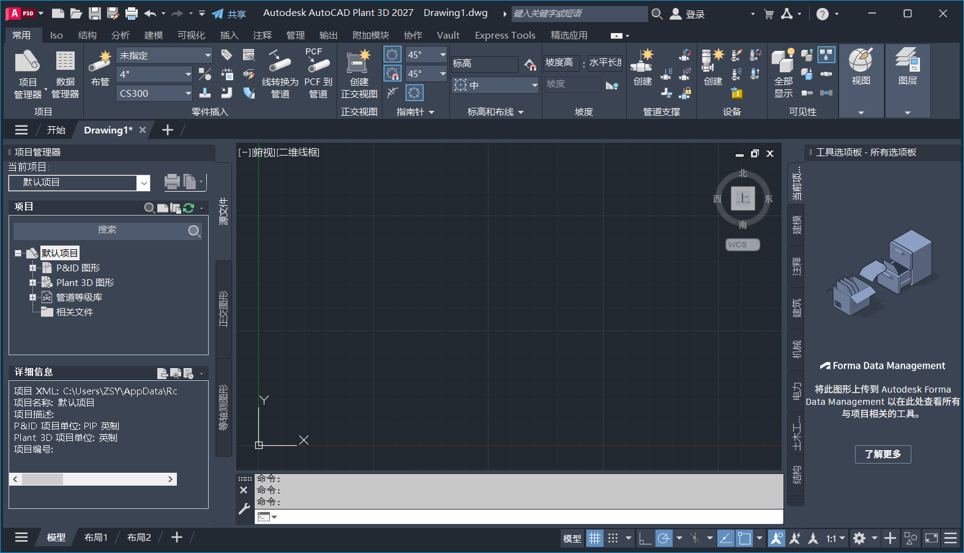Screen dimensions: 964x553
Task: Toggle snap mode dotted grid in status bar
Action: (x=613, y=538)
